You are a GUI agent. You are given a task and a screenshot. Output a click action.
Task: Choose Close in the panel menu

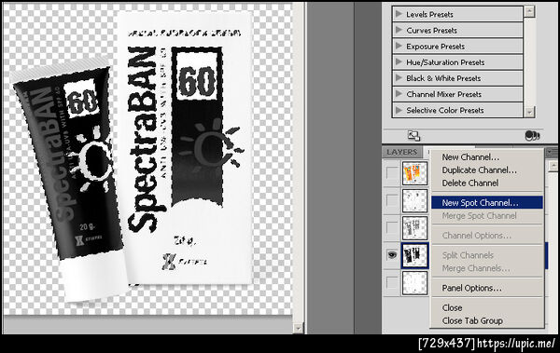[x=487, y=307]
